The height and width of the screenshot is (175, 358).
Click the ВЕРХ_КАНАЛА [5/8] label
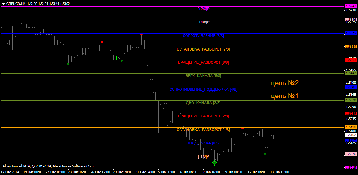(204, 76)
